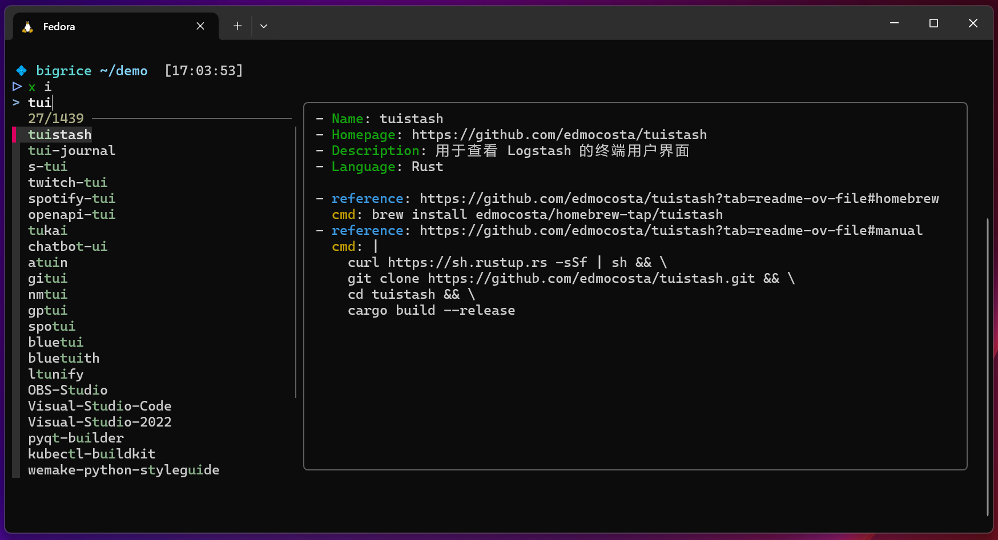Open the homebrew reference readme link
Image resolution: width=998 pixels, height=540 pixels.
pyautogui.click(x=679, y=198)
